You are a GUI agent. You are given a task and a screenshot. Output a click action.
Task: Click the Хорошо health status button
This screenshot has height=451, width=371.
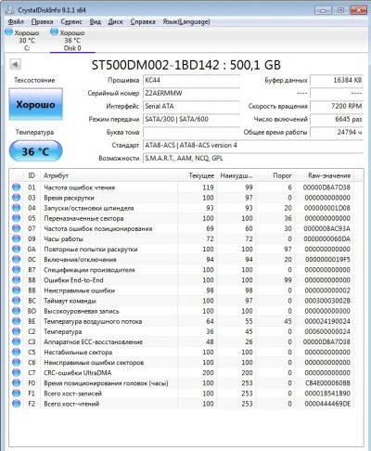(35, 104)
